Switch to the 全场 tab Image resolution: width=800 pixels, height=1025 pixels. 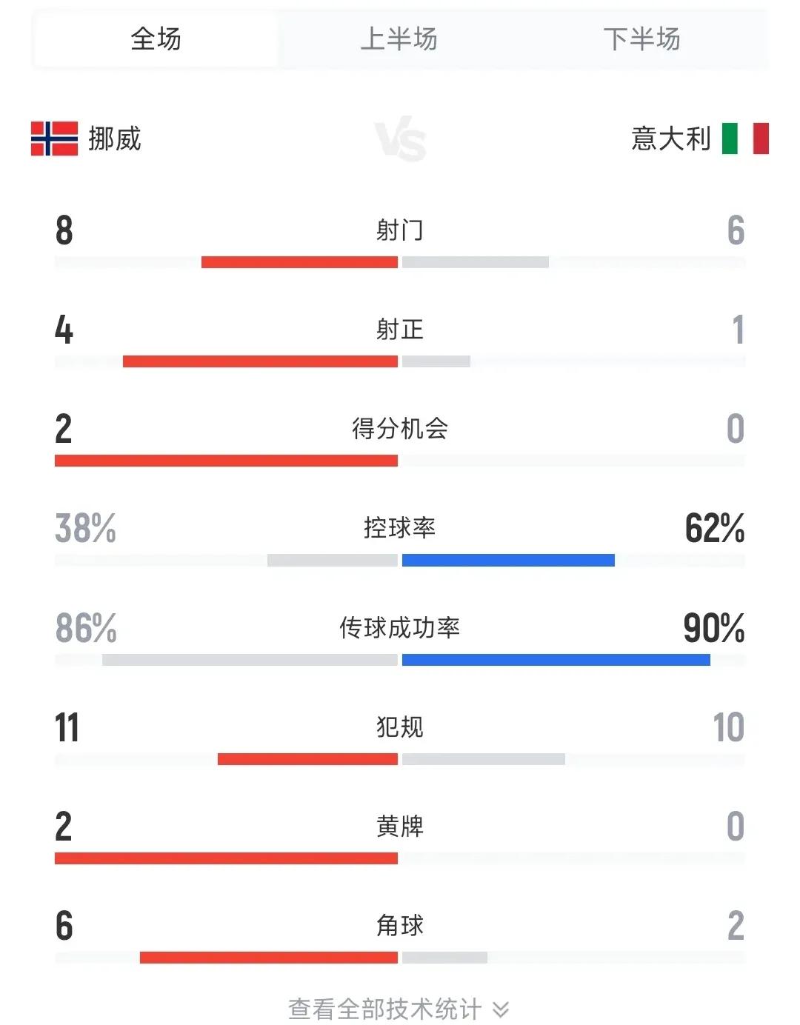pos(156,39)
